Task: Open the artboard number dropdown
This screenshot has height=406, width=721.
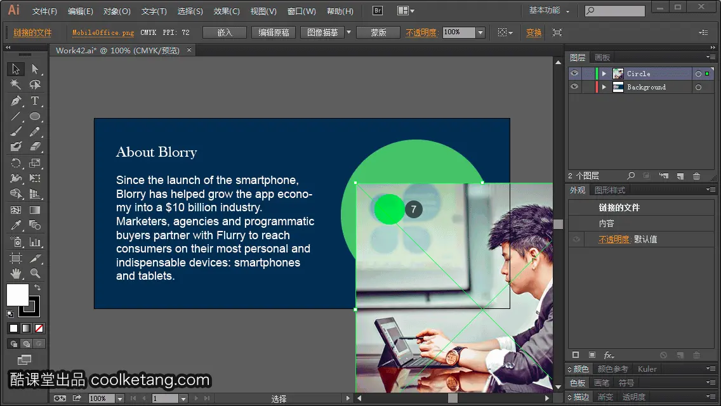Action: [183, 398]
